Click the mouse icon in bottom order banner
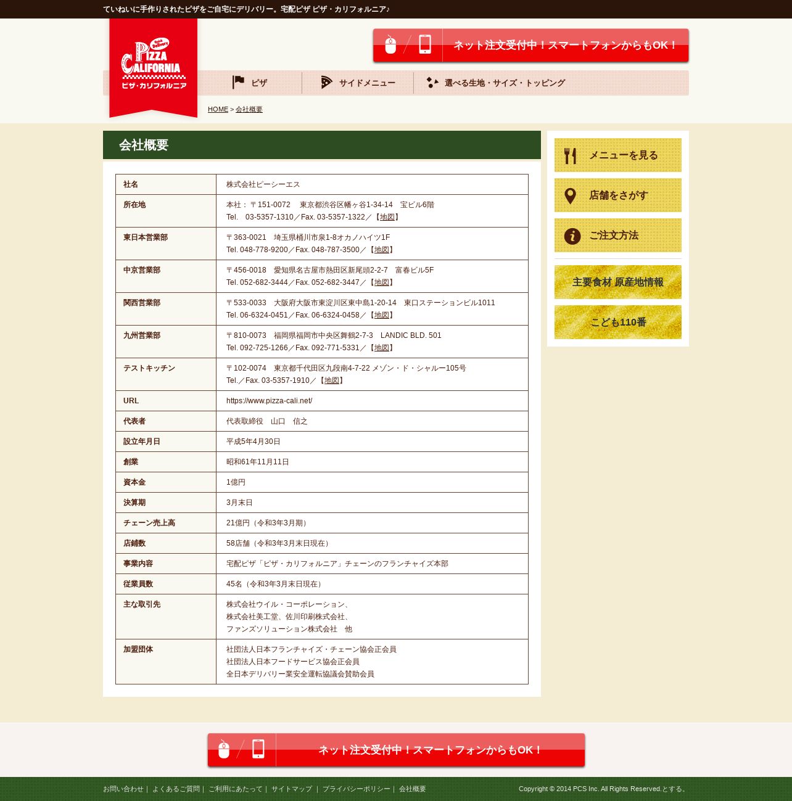The width and height of the screenshot is (792, 801). [224, 749]
